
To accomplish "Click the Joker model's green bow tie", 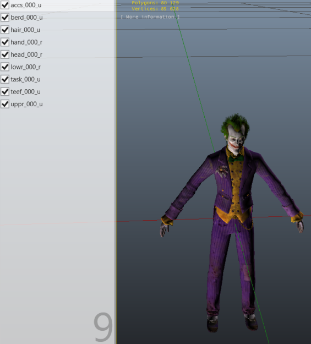I will click(x=236, y=159).
